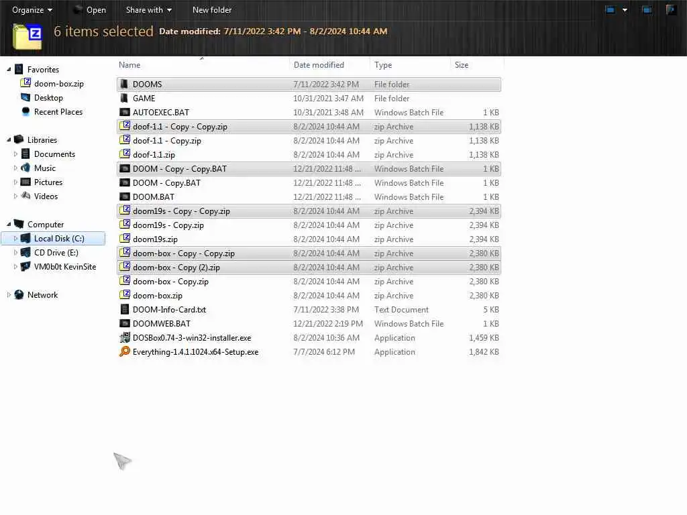Expand the CD Drive (E:) node
Image resolution: width=687 pixels, height=515 pixels.
(15, 253)
